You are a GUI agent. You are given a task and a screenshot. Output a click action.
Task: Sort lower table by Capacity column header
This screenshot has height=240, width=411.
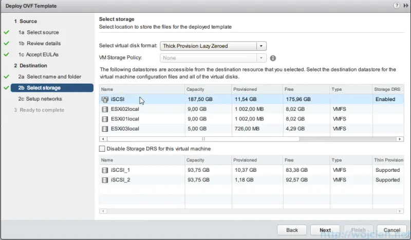(x=208, y=160)
